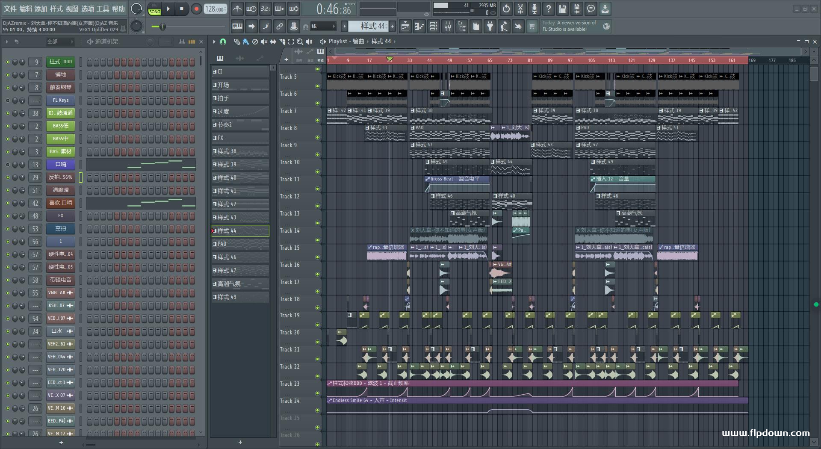Viewport: 821px width, 449px height.
Task: Toggle the playlist magnet snap icon
Action: pyautogui.click(x=223, y=41)
